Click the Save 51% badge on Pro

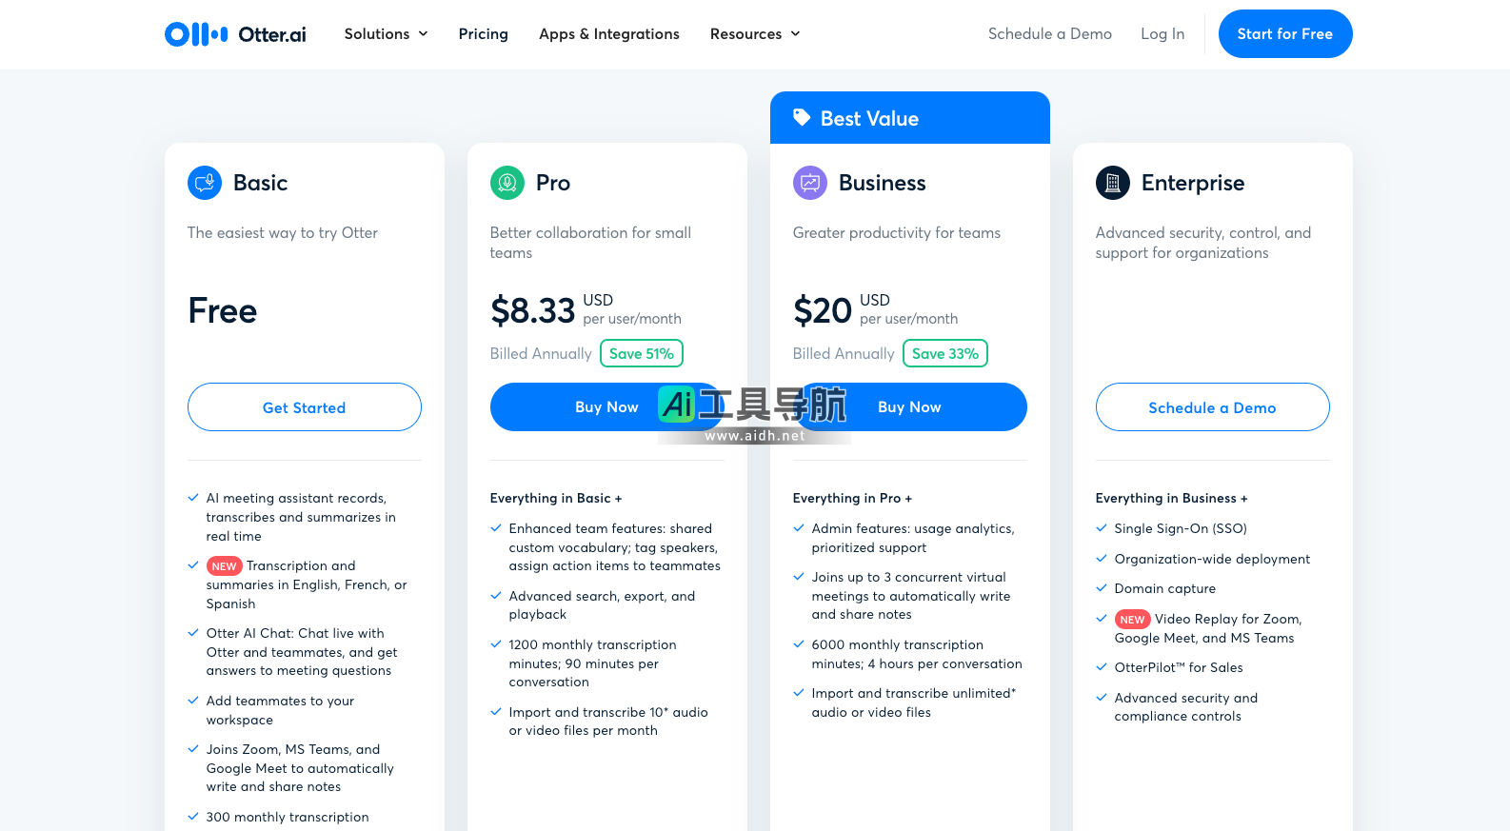tap(642, 354)
